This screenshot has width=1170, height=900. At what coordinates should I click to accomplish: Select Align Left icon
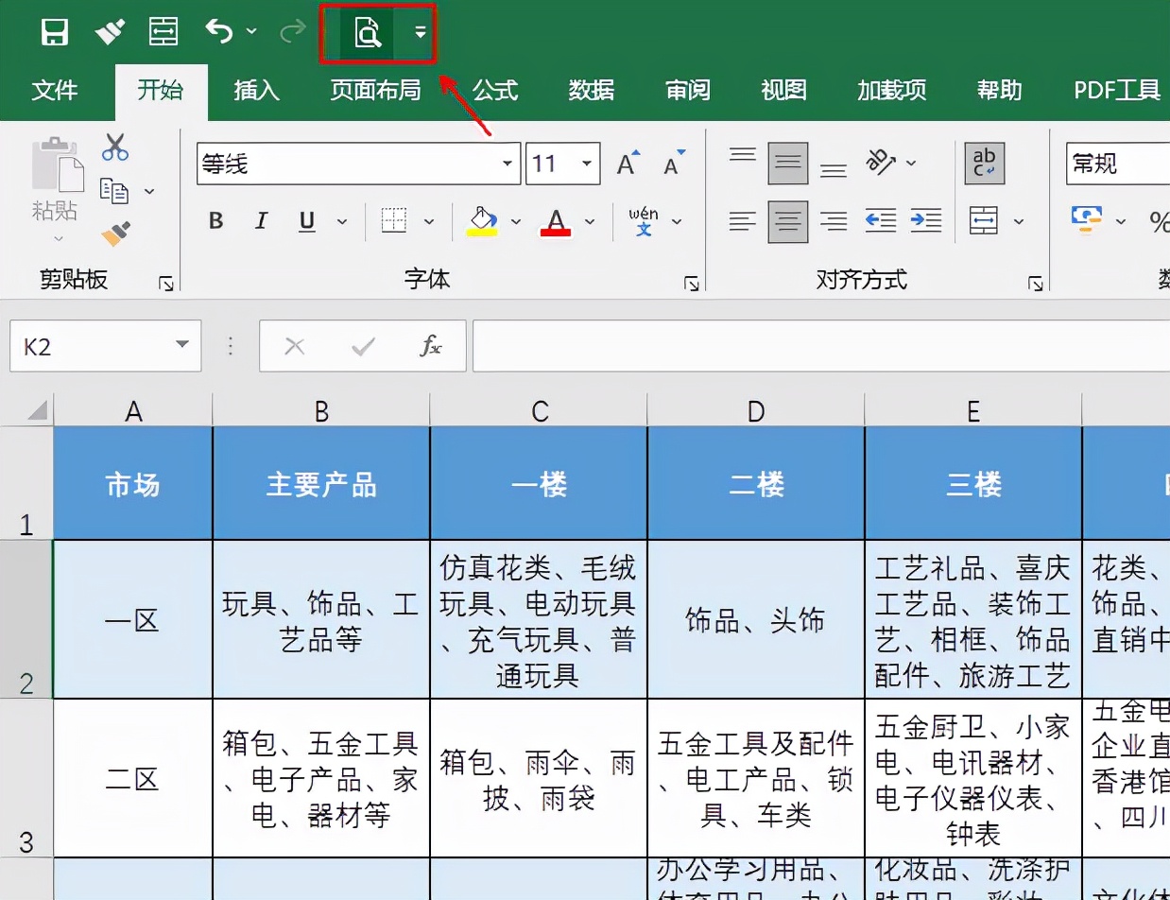coord(743,222)
